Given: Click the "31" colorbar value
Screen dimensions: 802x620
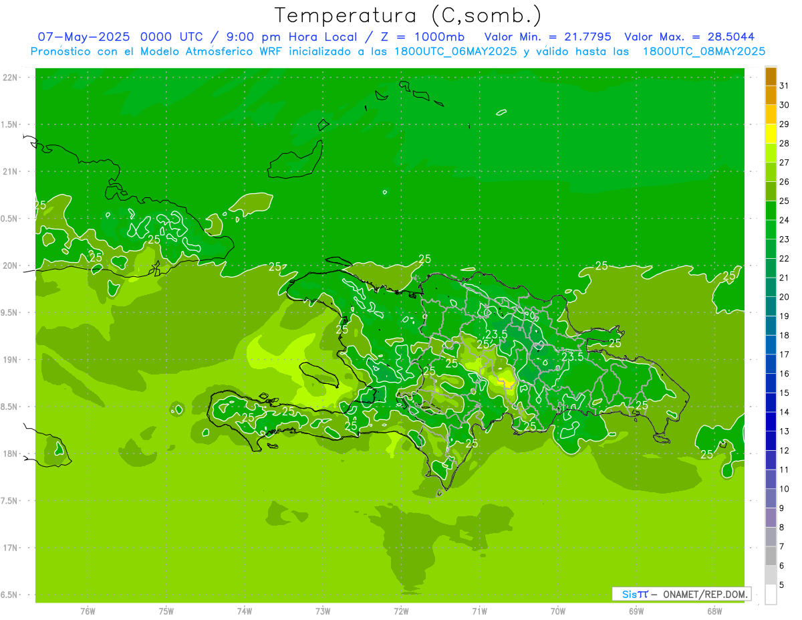Looking at the screenshot, I should coord(784,86).
